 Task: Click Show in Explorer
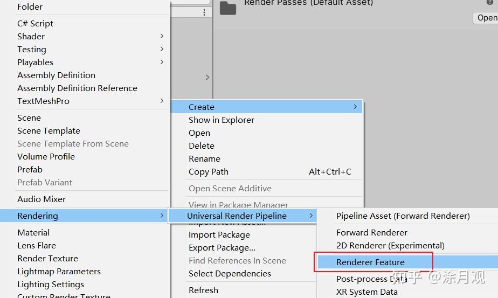coord(221,120)
